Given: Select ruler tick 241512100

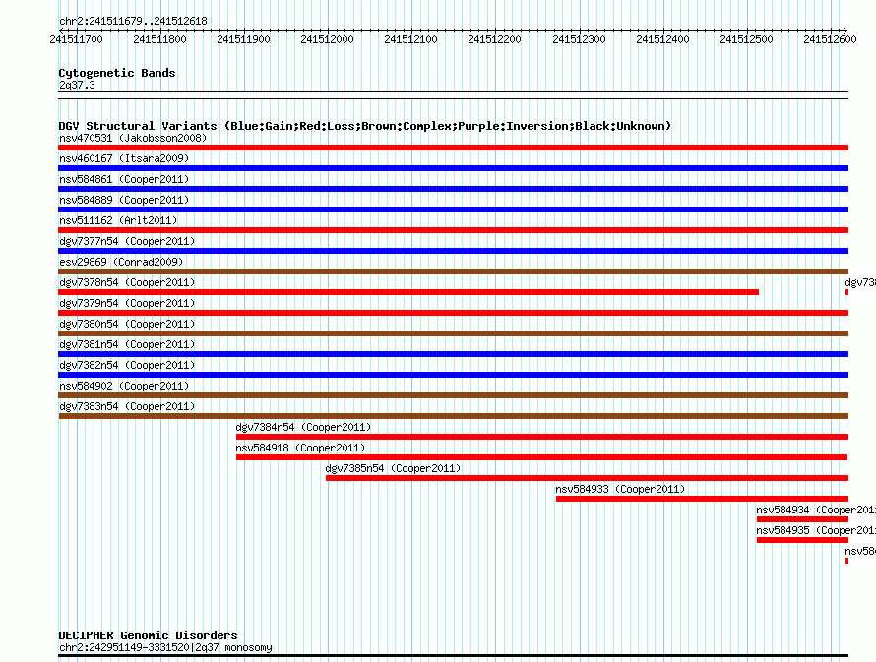Looking at the screenshot, I should tap(411, 39).
